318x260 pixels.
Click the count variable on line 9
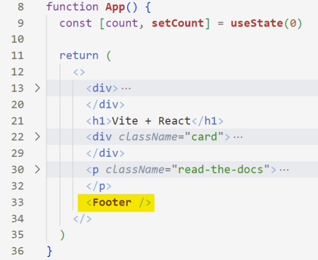pyautogui.click(x=122, y=23)
